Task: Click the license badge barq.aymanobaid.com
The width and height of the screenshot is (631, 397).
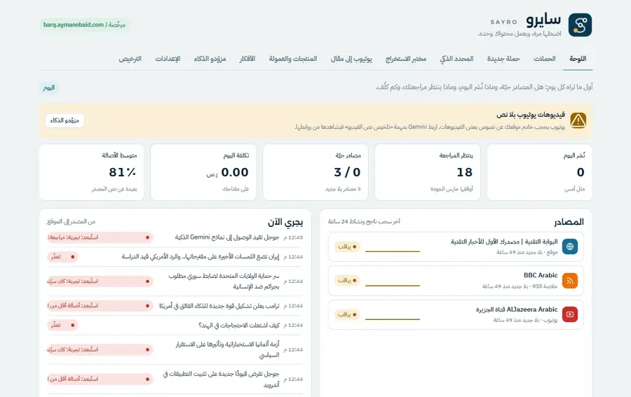Action: 84,25
